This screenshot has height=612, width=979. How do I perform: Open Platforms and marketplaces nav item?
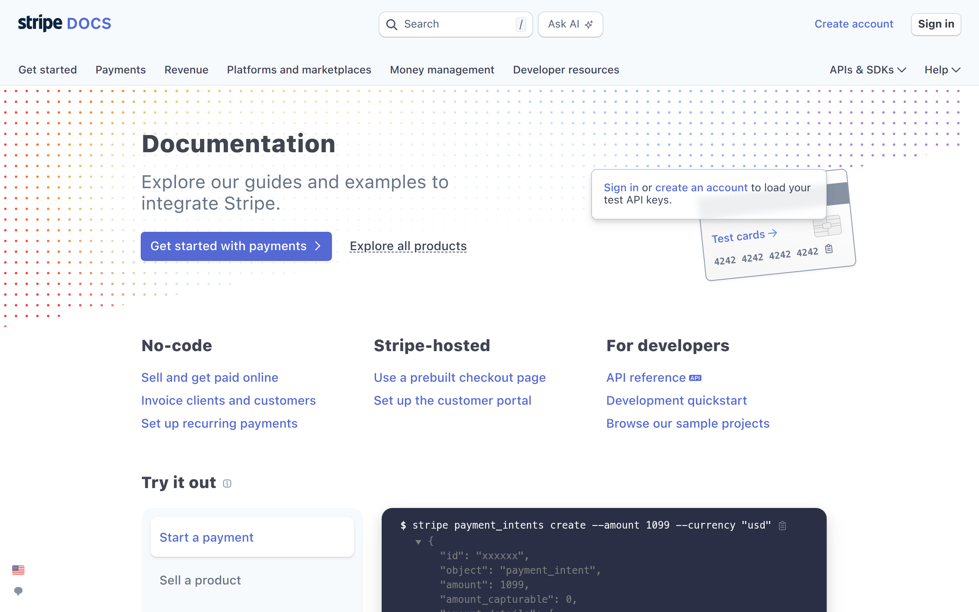(299, 70)
